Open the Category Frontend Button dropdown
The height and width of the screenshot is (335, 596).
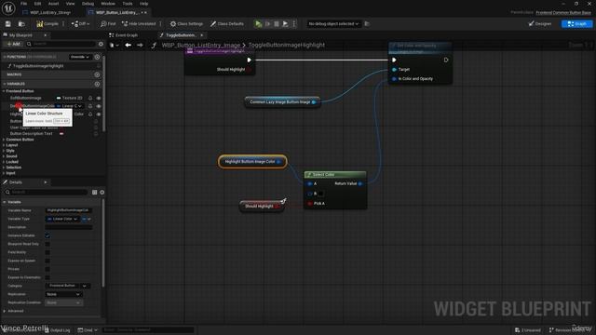click(x=68, y=286)
